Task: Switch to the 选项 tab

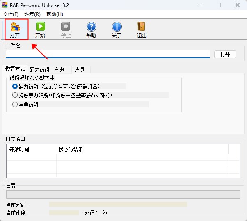Action: point(81,70)
